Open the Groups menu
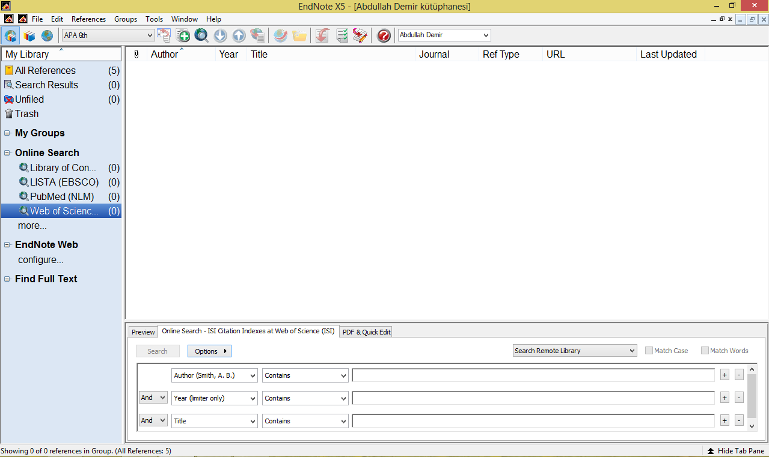The height and width of the screenshot is (457, 769). click(126, 19)
